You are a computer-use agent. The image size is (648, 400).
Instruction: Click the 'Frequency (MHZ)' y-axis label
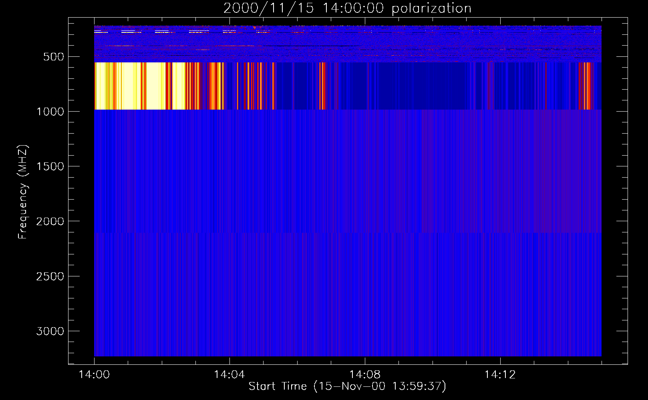click(x=23, y=192)
